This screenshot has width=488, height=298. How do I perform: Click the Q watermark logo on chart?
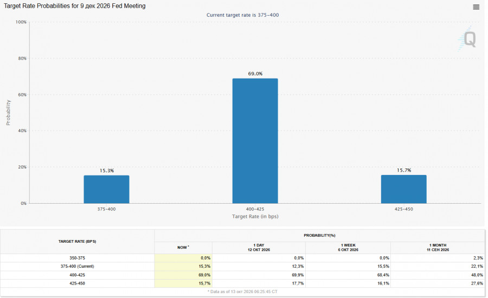click(468, 39)
